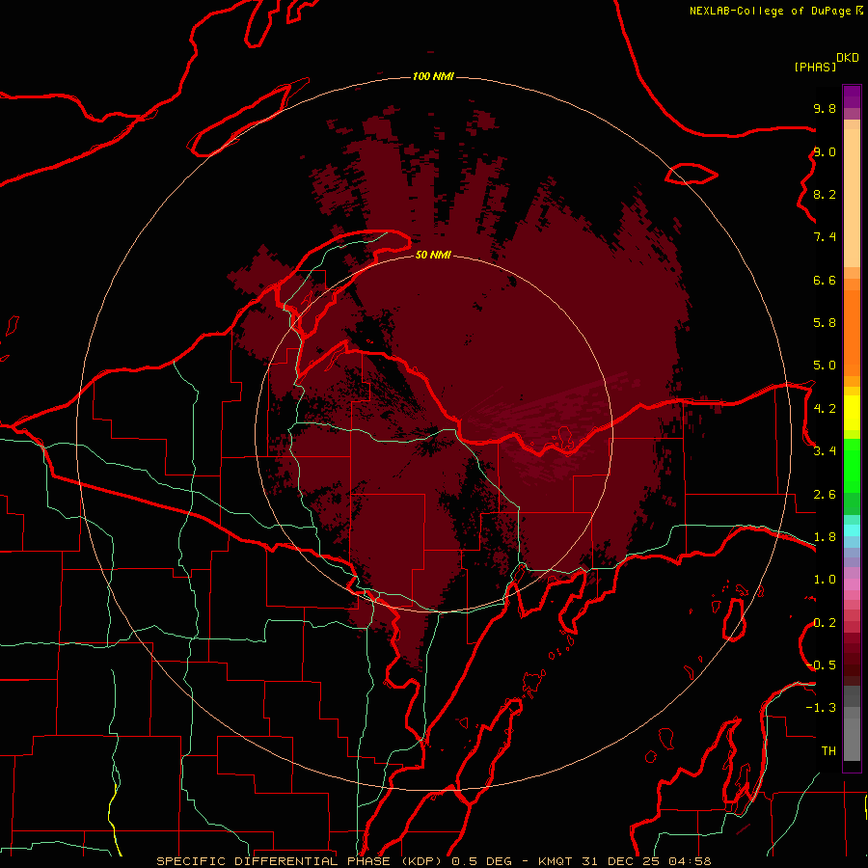
Task: Click the SPECIFIC DIFFERENTIAL PHASE (KDP) caption
Action: (x=301, y=861)
